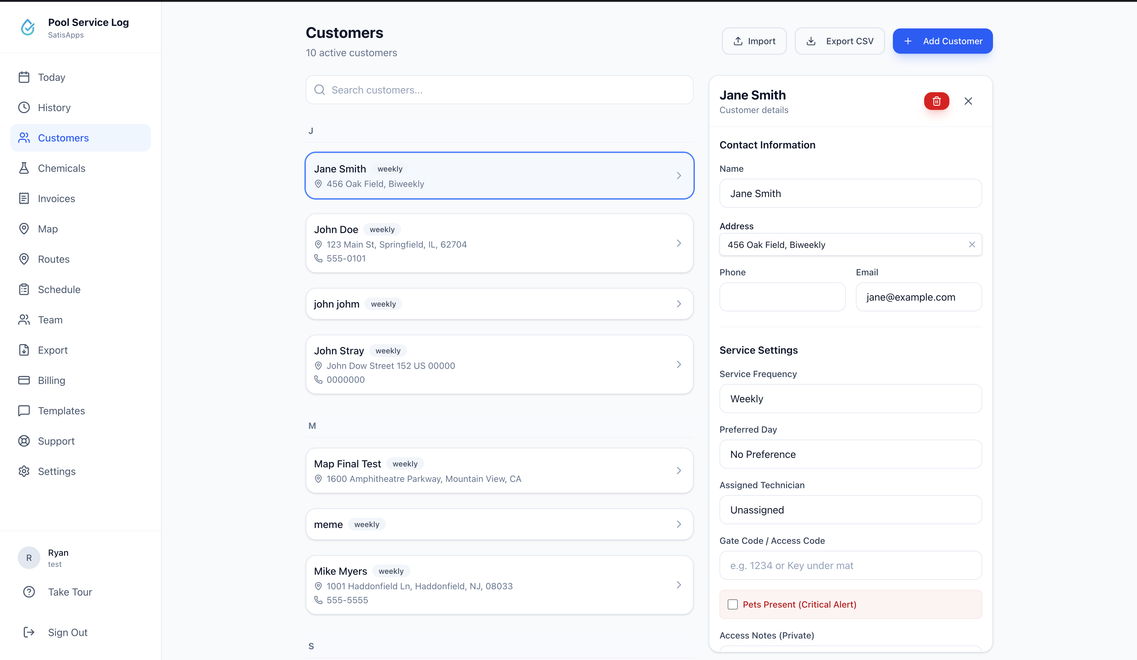Screen dimensions: 1137x660
Task: Click the Export CSV button
Action: (839, 41)
